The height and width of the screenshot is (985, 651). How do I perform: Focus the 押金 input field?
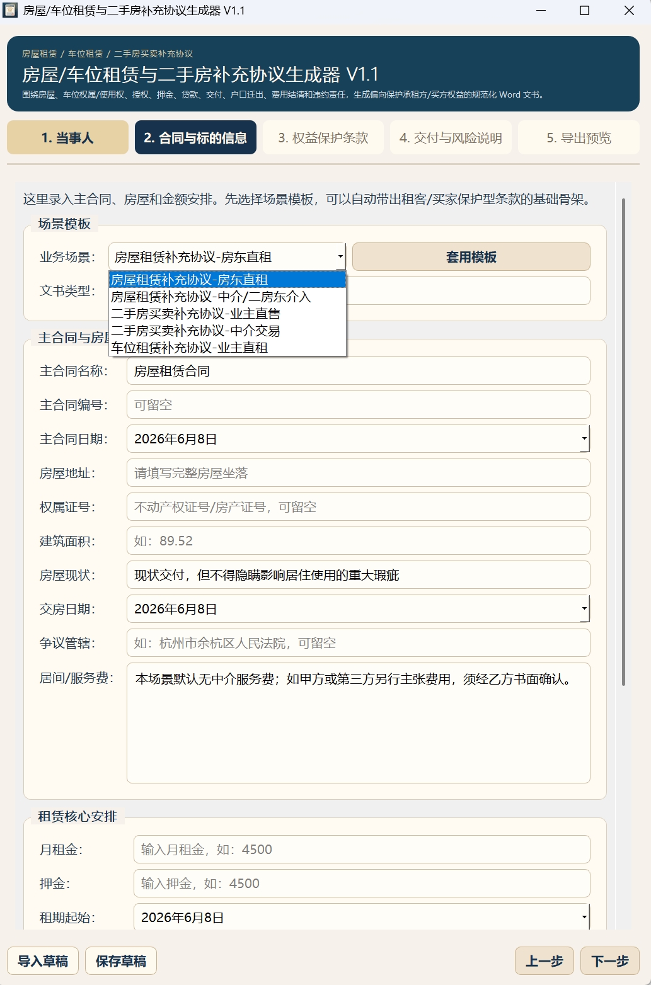pyautogui.click(x=362, y=884)
